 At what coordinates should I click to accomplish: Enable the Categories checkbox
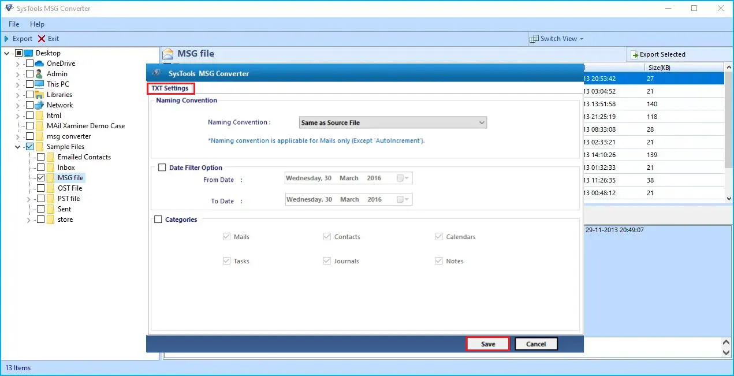click(158, 219)
